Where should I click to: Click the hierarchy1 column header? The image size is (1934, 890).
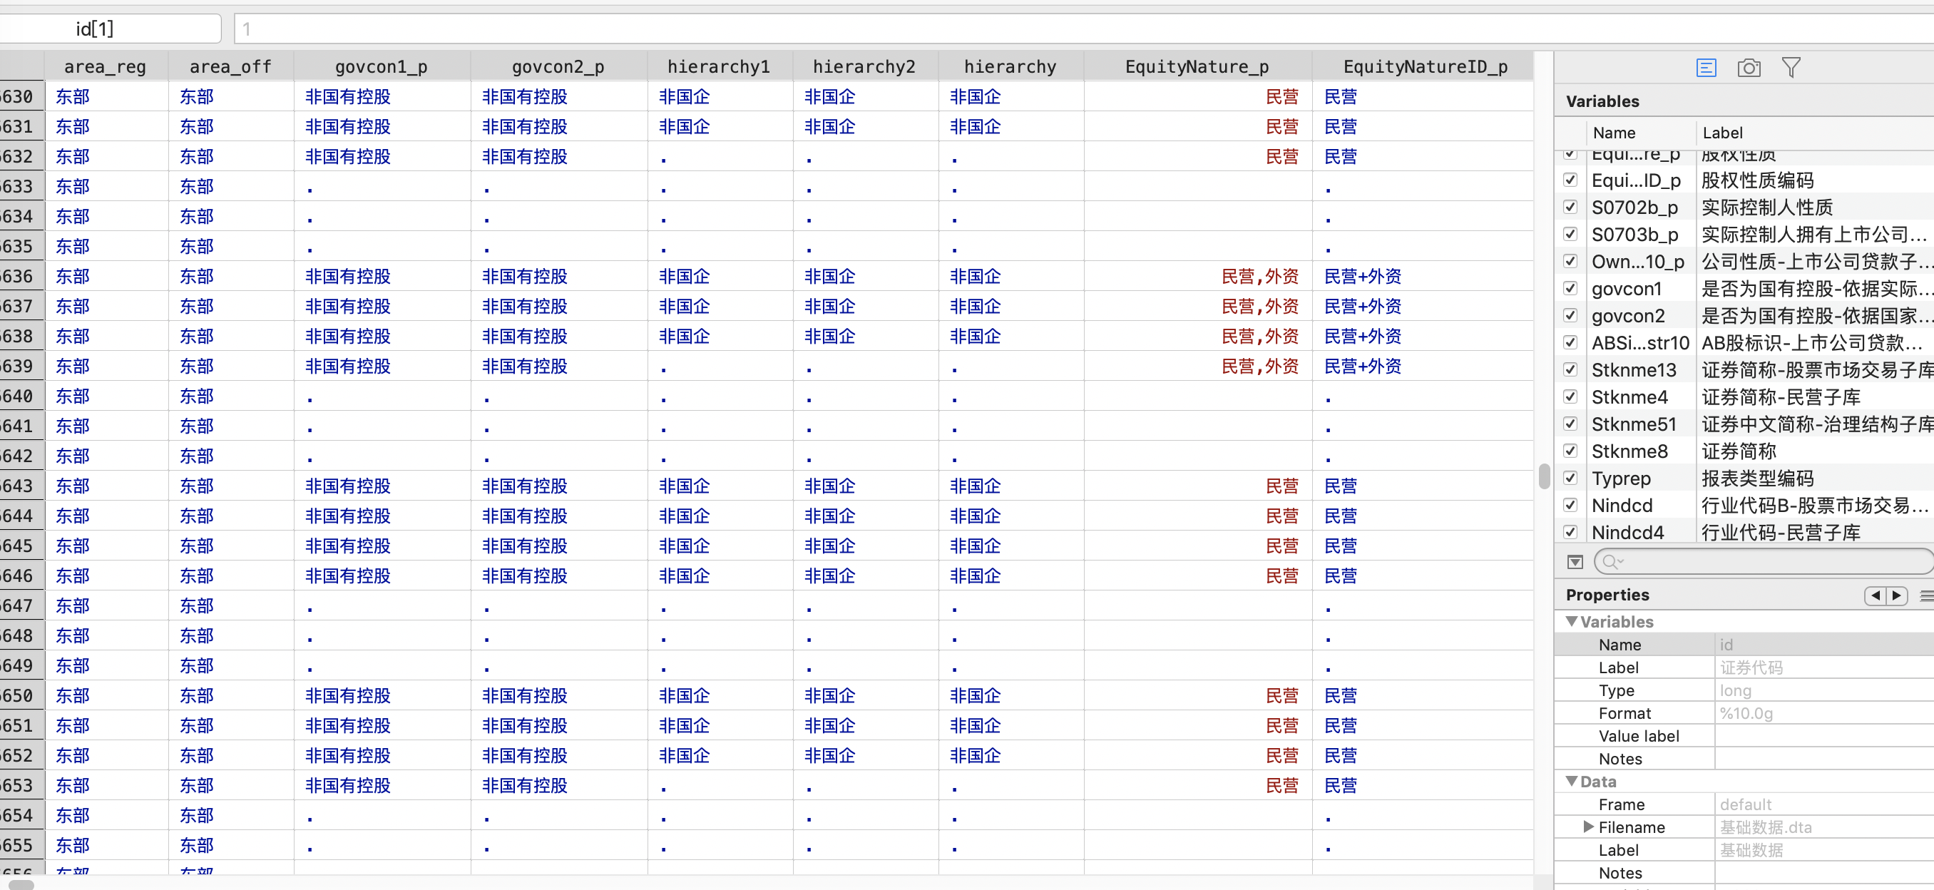[x=719, y=67]
